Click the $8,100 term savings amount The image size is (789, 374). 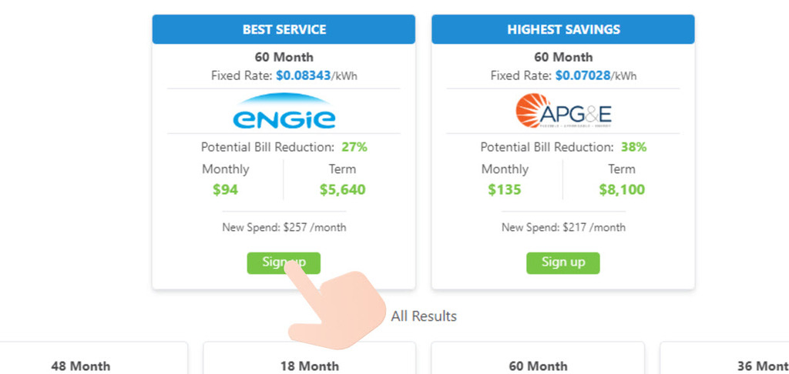click(x=622, y=189)
